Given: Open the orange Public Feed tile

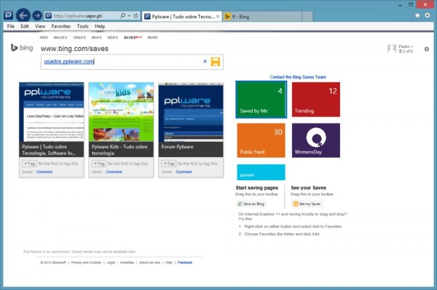Looking at the screenshot, I should (x=261, y=140).
